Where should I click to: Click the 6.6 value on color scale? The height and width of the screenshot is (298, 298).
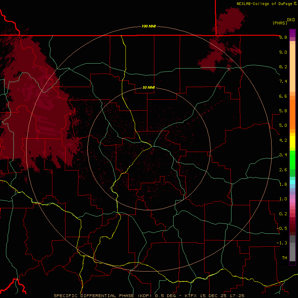pos(283,96)
